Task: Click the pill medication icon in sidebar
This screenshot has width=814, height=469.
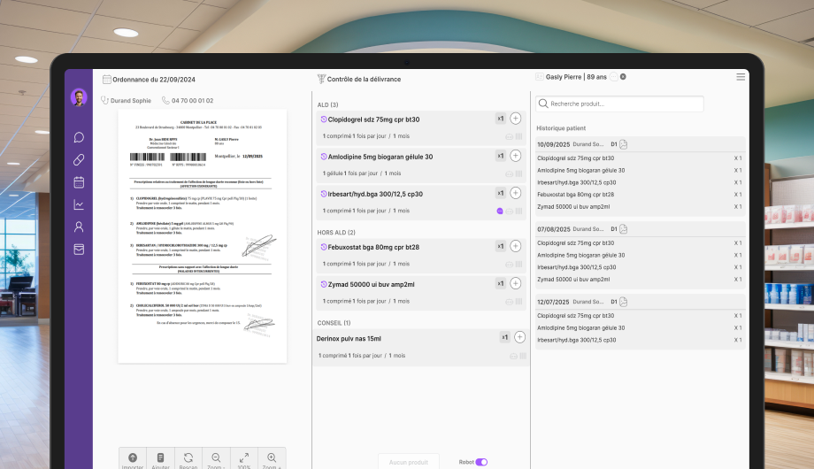Action: click(x=79, y=160)
